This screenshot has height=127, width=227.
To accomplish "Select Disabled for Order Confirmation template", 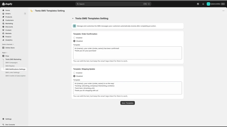I will tap(74, 41).
